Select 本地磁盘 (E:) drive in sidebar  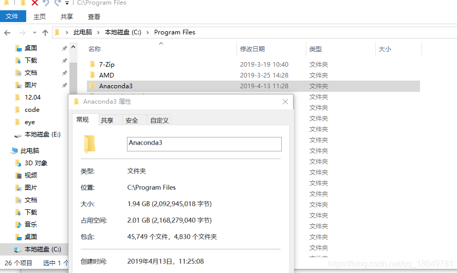click(43, 134)
